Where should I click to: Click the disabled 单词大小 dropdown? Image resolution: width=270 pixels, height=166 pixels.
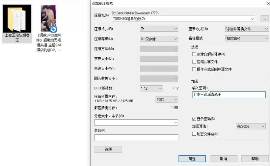click(159, 68)
